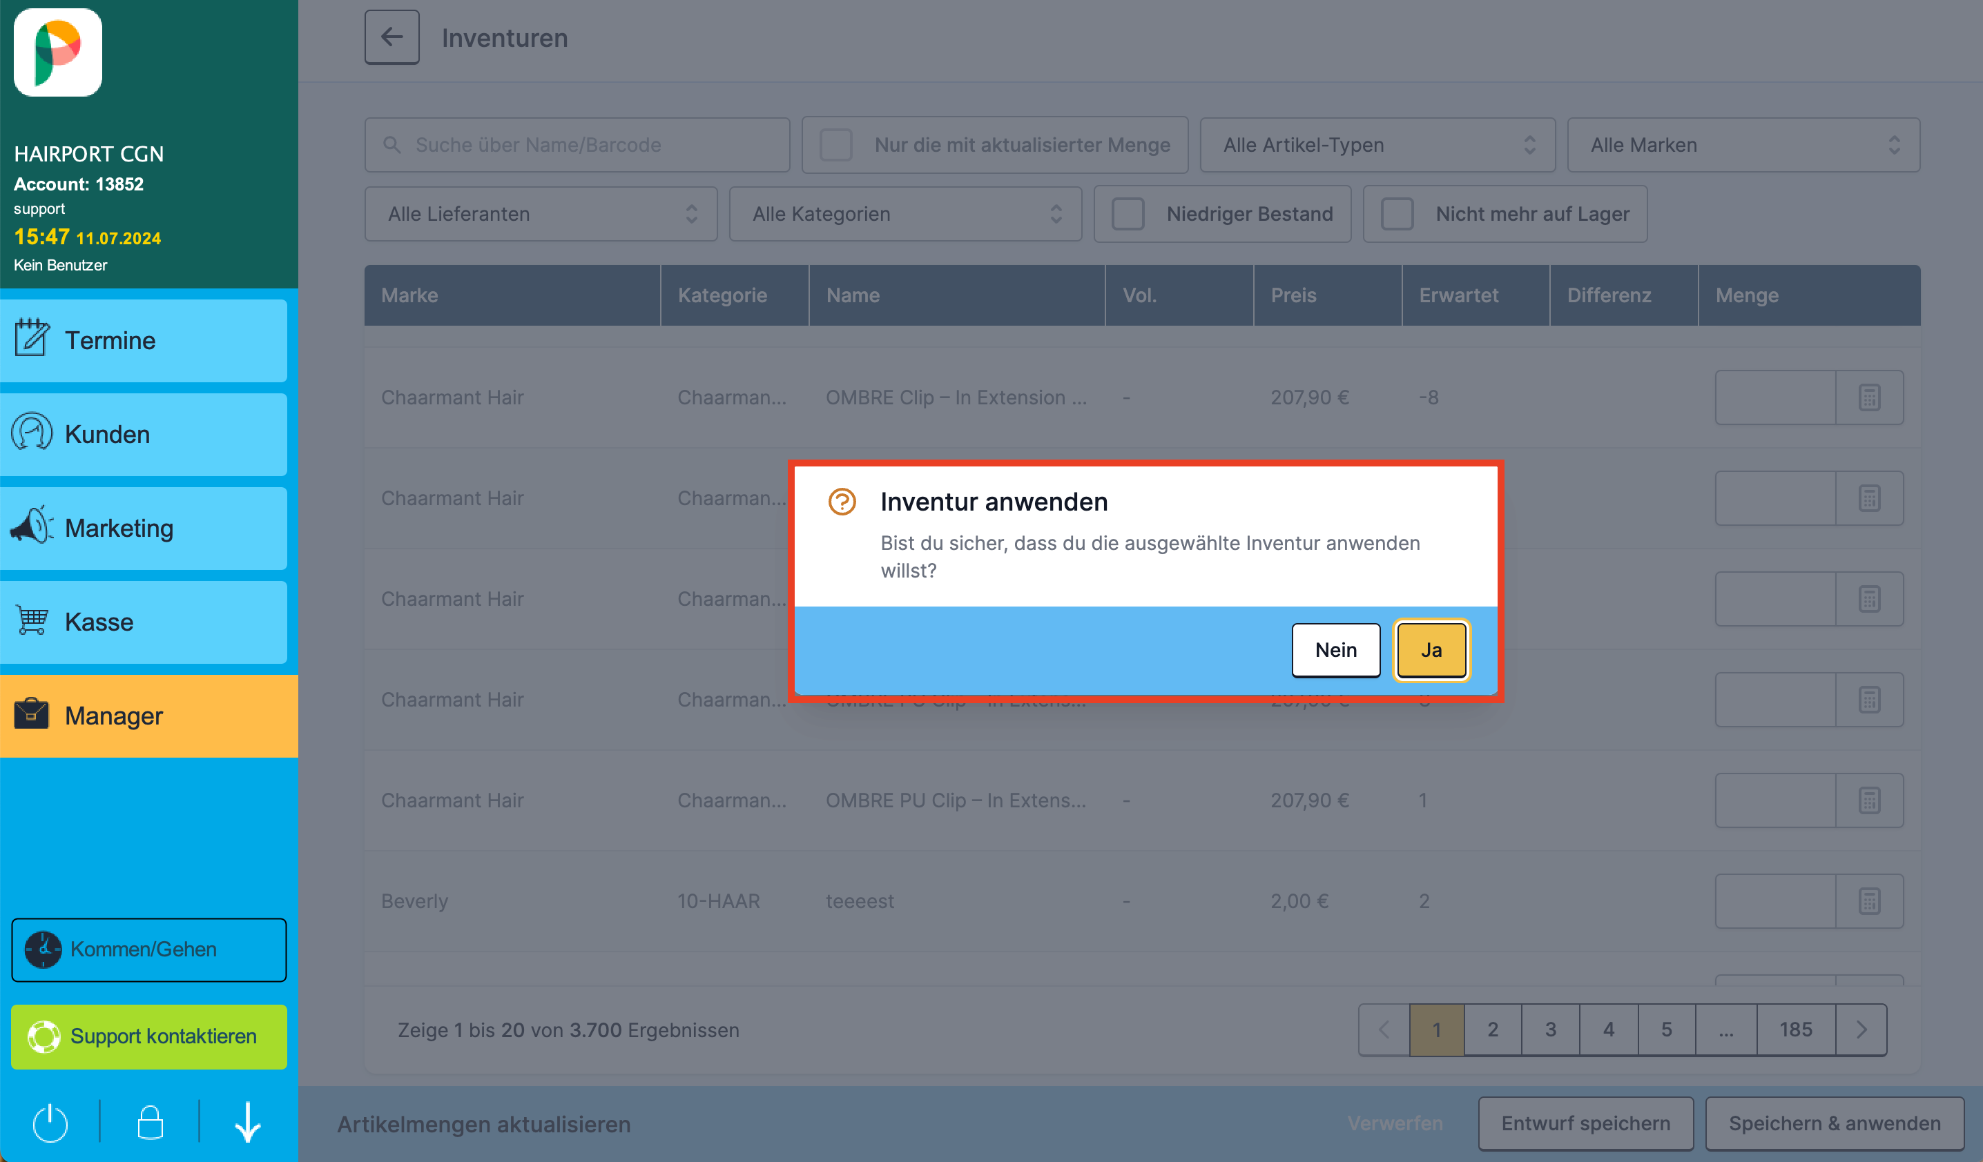Open calculator for the OMBRE PU Clip row with Erwartet 1
The height and width of the screenshot is (1162, 1983).
pyautogui.click(x=1870, y=800)
